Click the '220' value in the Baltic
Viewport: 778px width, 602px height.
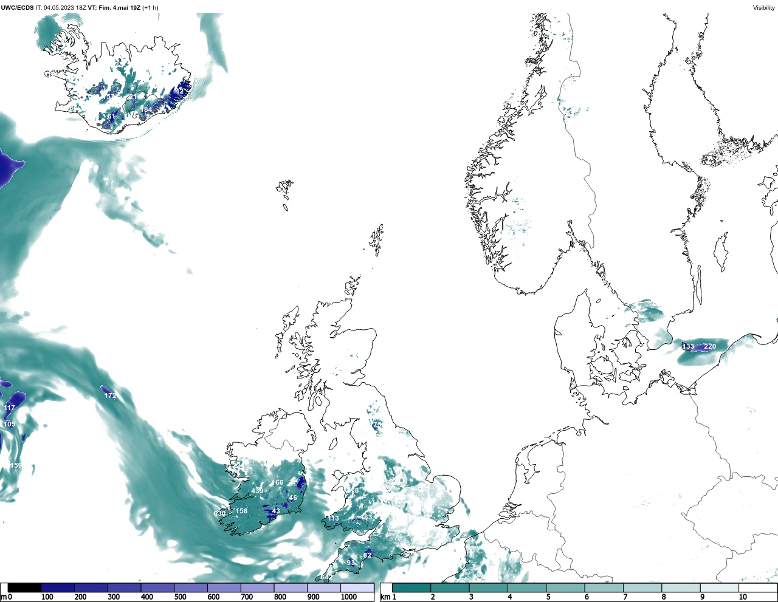click(710, 346)
